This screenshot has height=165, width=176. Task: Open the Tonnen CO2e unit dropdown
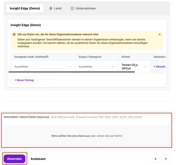pos(134,67)
